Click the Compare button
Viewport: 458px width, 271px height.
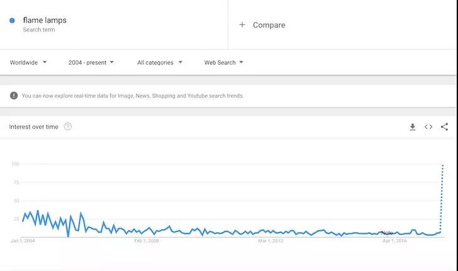(x=269, y=25)
